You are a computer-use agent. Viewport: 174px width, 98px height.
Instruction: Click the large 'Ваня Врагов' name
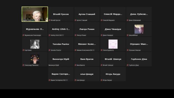[x=87, y=59]
